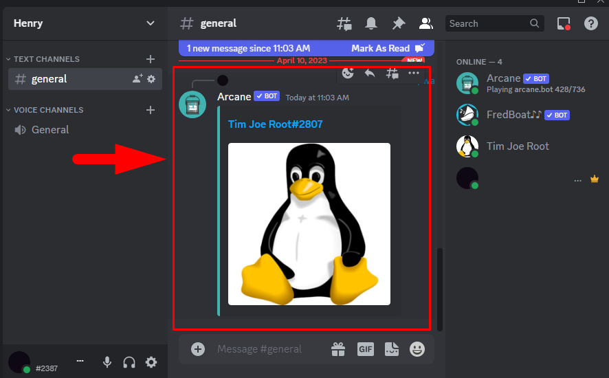This screenshot has width=609, height=378.
Task: Create a new voice channel plus icon
Action: pyautogui.click(x=151, y=110)
